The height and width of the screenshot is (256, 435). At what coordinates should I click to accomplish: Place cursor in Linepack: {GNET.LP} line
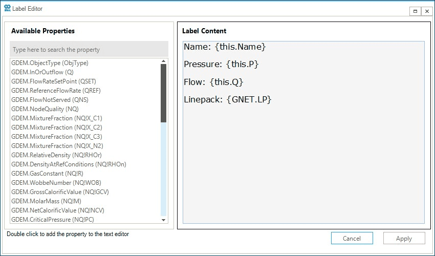[x=227, y=99]
